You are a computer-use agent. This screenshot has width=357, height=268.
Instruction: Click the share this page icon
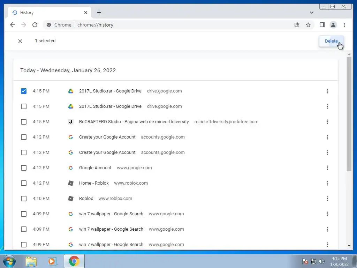click(297, 25)
